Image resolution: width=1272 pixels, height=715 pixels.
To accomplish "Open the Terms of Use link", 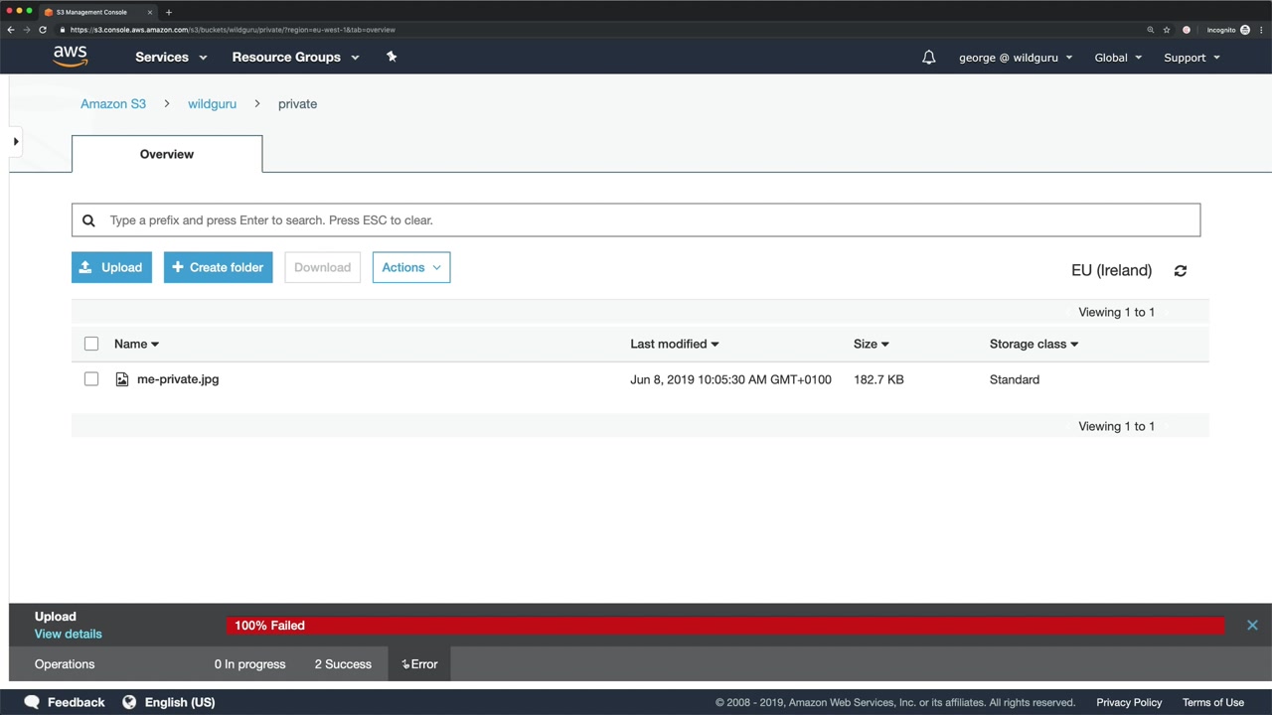I will coord(1213,702).
